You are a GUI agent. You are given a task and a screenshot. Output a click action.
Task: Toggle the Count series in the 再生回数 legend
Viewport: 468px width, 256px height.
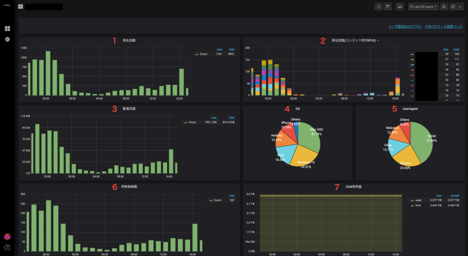pyautogui.click(x=203, y=54)
